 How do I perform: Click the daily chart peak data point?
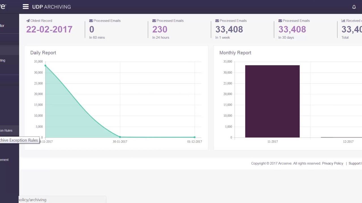click(x=45, y=66)
